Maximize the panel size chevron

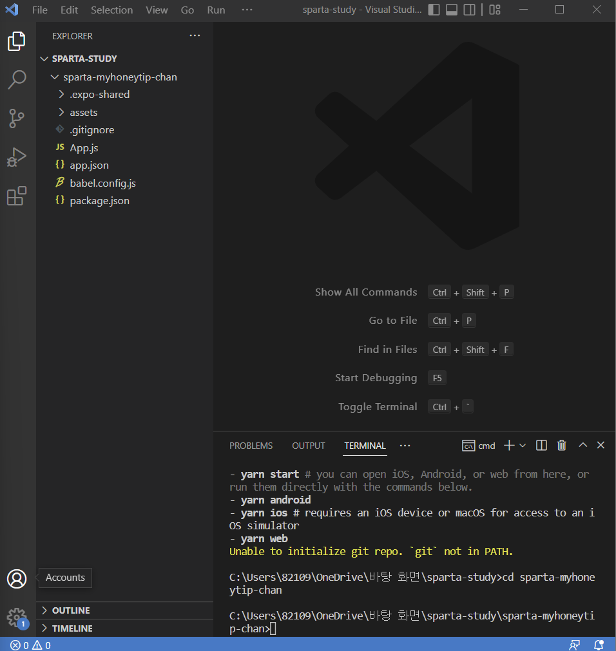(582, 445)
